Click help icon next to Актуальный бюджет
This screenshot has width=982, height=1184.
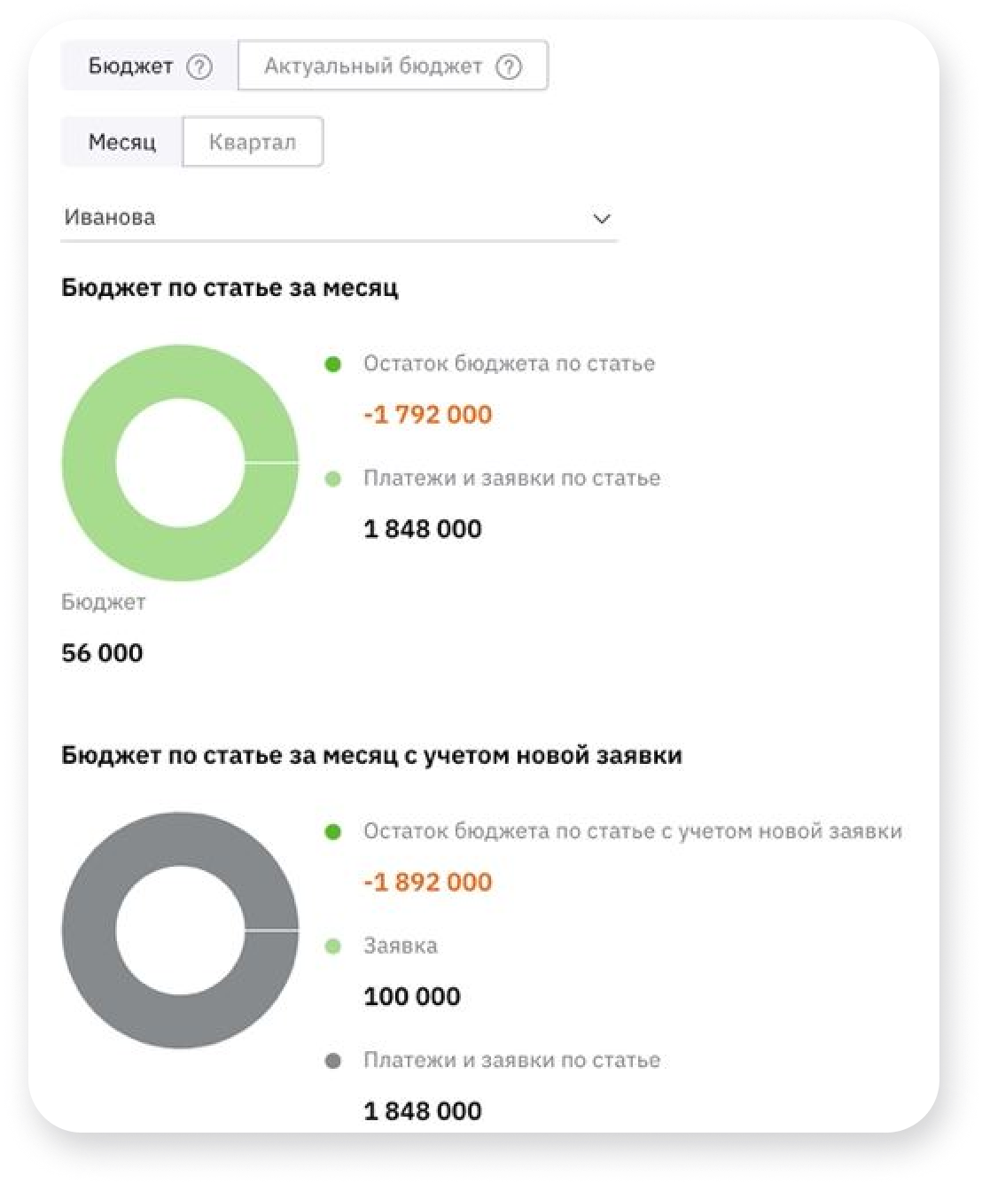click(509, 66)
